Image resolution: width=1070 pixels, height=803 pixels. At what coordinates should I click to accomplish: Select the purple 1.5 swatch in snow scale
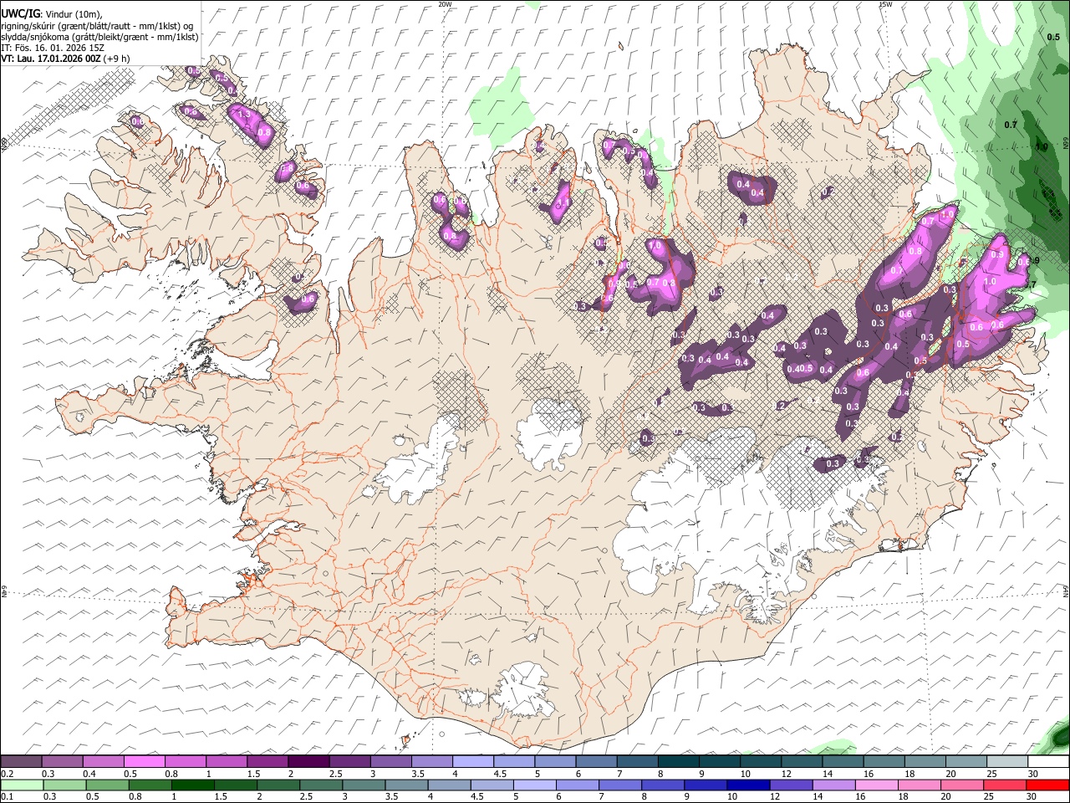(x=267, y=761)
